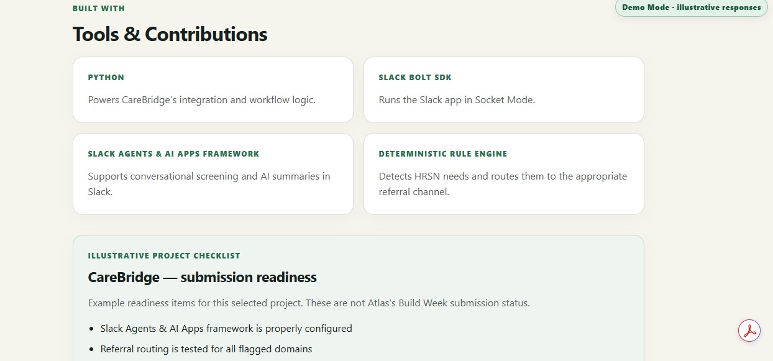Click the Tools & Contributions heading

coord(170,34)
